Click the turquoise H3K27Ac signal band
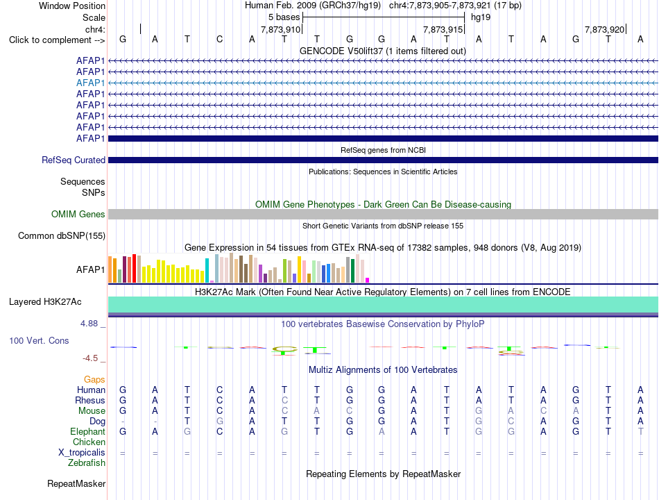Image resolution: width=659 pixels, height=500 pixels. click(x=383, y=305)
